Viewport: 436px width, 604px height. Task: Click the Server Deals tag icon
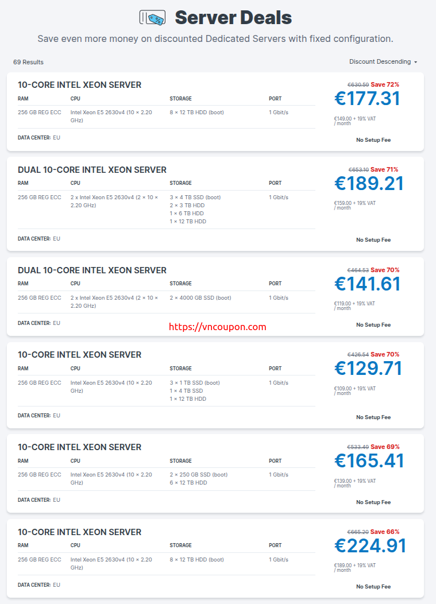click(x=152, y=18)
